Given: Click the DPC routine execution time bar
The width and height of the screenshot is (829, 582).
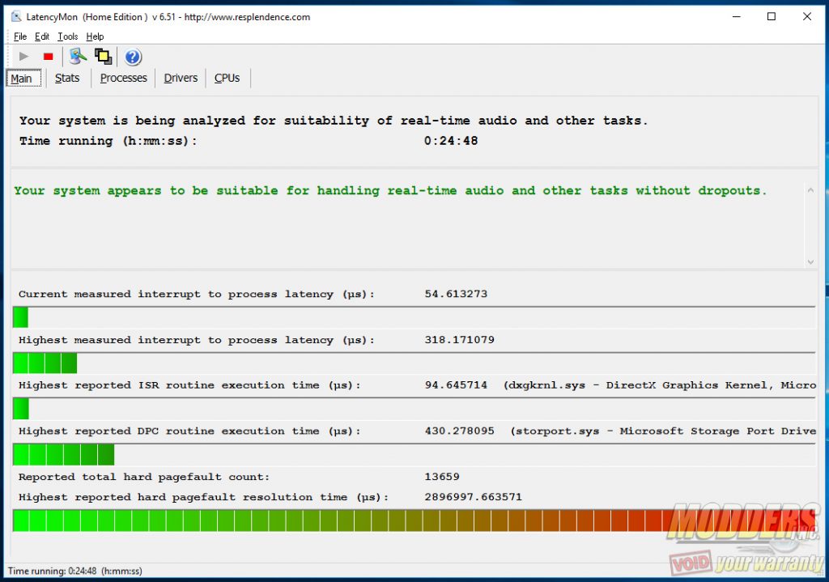Looking at the screenshot, I should point(414,455).
